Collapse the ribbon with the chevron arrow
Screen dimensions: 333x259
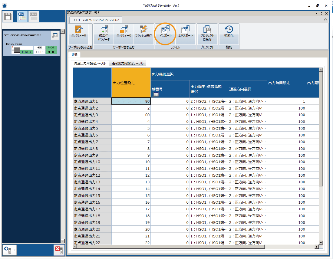coord(325,20)
